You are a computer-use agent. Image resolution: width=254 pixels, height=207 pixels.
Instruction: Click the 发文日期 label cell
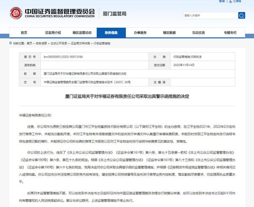[x=160, y=65]
